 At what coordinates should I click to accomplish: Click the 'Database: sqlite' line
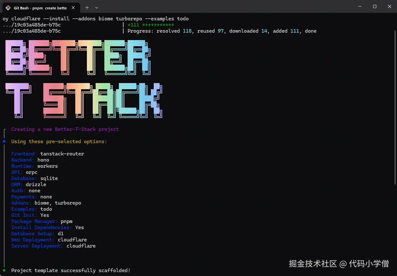point(35,178)
